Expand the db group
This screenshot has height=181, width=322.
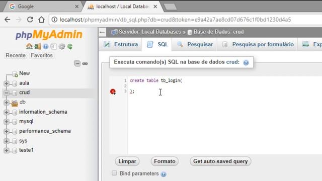(x=7, y=103)
